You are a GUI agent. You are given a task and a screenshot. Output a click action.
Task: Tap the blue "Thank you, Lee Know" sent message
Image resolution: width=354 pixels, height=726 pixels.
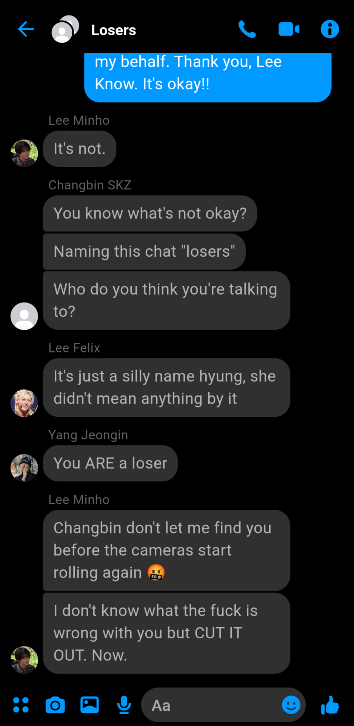point(208,78)
